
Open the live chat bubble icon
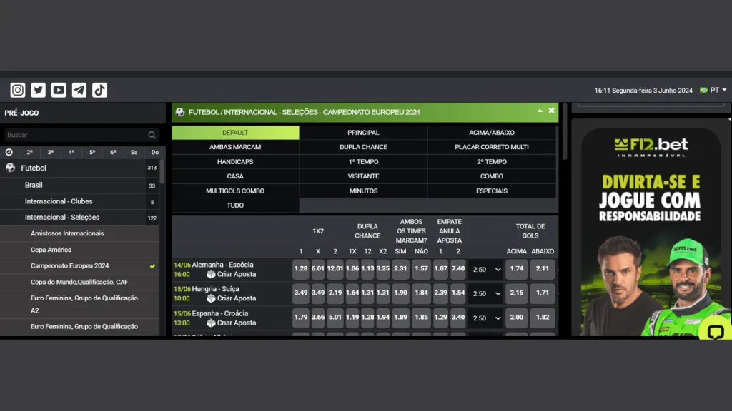[x=715, y=331]
